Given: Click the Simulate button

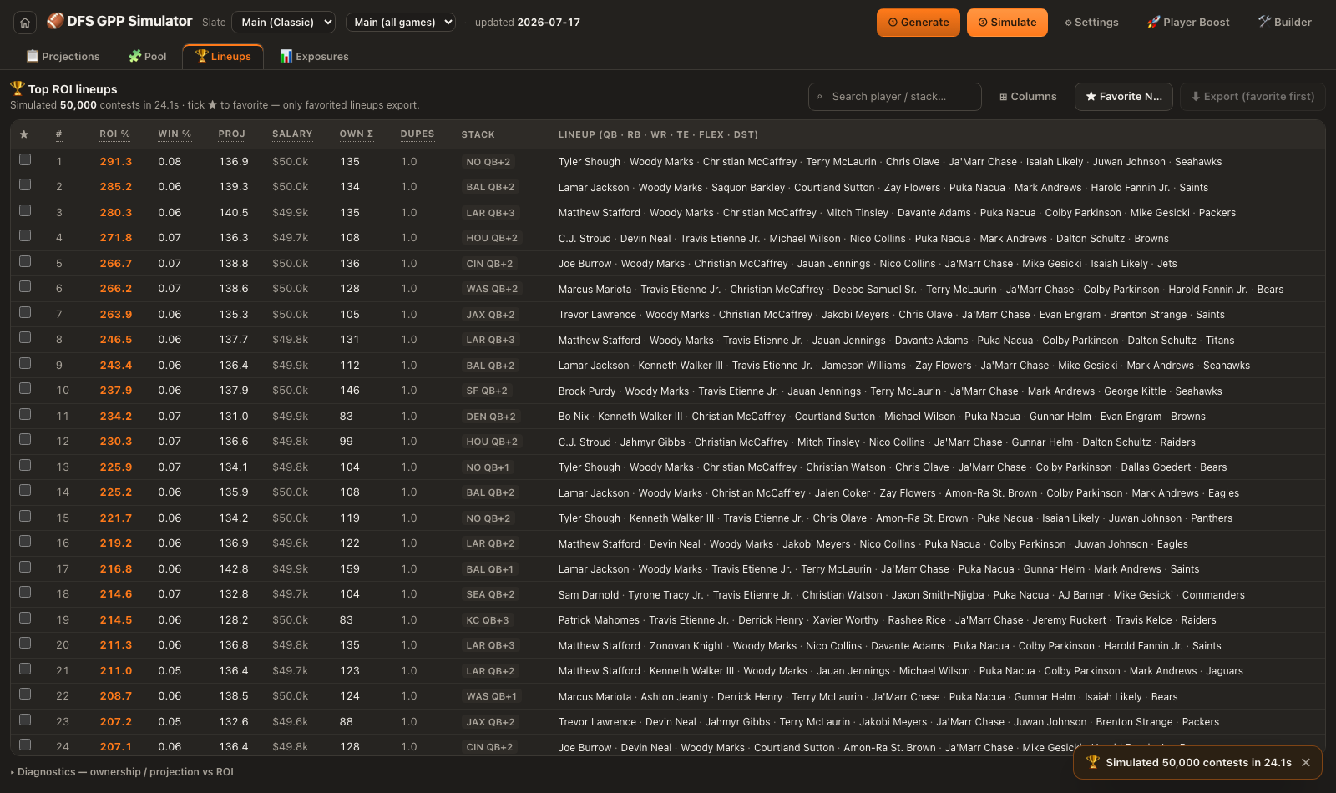Looking at the screenshot, I should tap(1007, 23).
